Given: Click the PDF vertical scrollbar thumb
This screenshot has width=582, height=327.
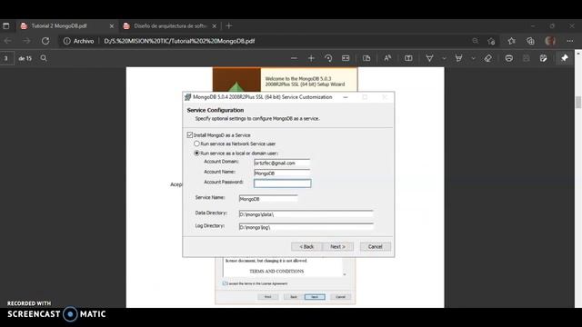Looking at the screenshot, I should [x=578, y=103].
